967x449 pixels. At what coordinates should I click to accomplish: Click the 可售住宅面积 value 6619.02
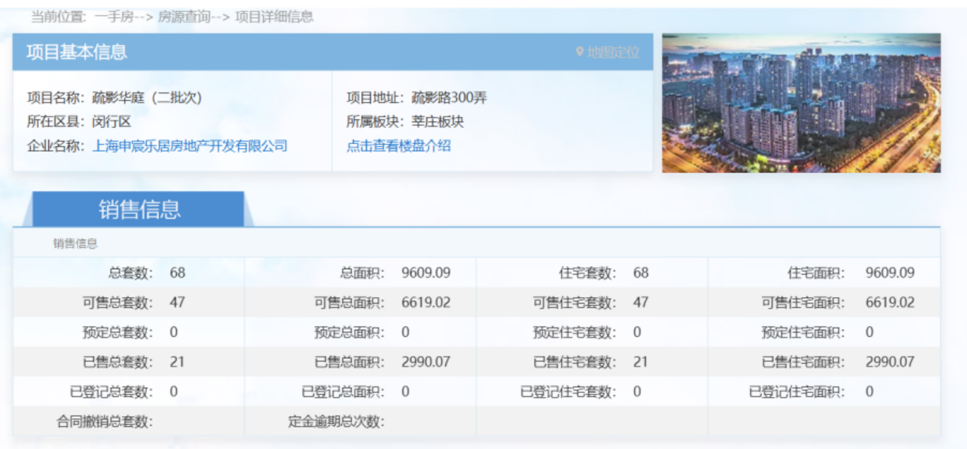[x=890, y=303]
